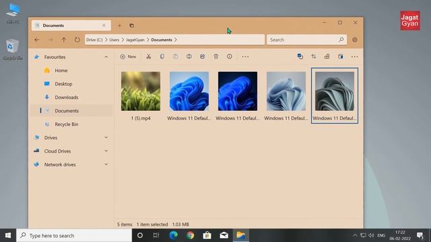Screen dimensions: 431x242
Task: Select the dark grey bloom wallpaper thumbnail
Action: click(x=335, y=91)
